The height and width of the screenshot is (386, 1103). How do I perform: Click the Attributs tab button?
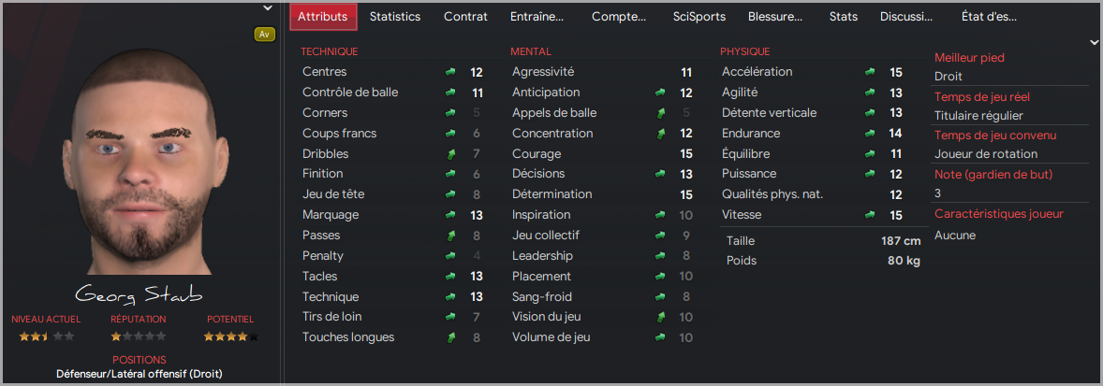[323, 17]
